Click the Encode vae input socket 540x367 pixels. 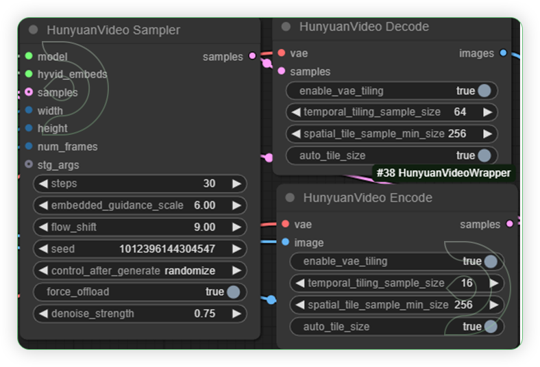(x=286, y=224)
